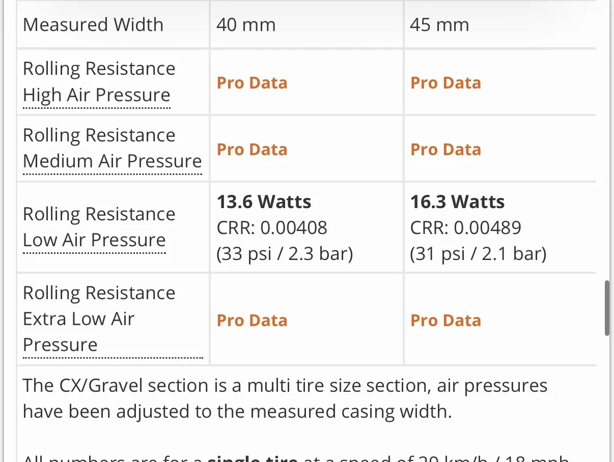614x462 pixels.
Task: Click the Rolling Resistance Extra Low Air Pressure label
Action: pos(99,319)
